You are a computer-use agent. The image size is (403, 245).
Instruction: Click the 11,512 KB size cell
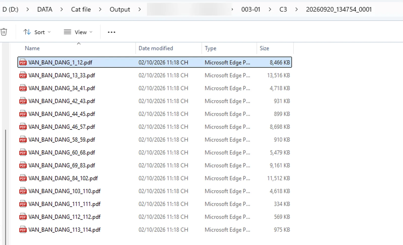279,178
